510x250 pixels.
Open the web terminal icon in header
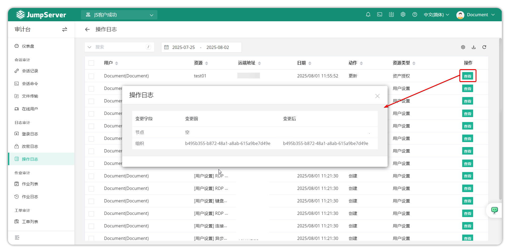point(380,15)
